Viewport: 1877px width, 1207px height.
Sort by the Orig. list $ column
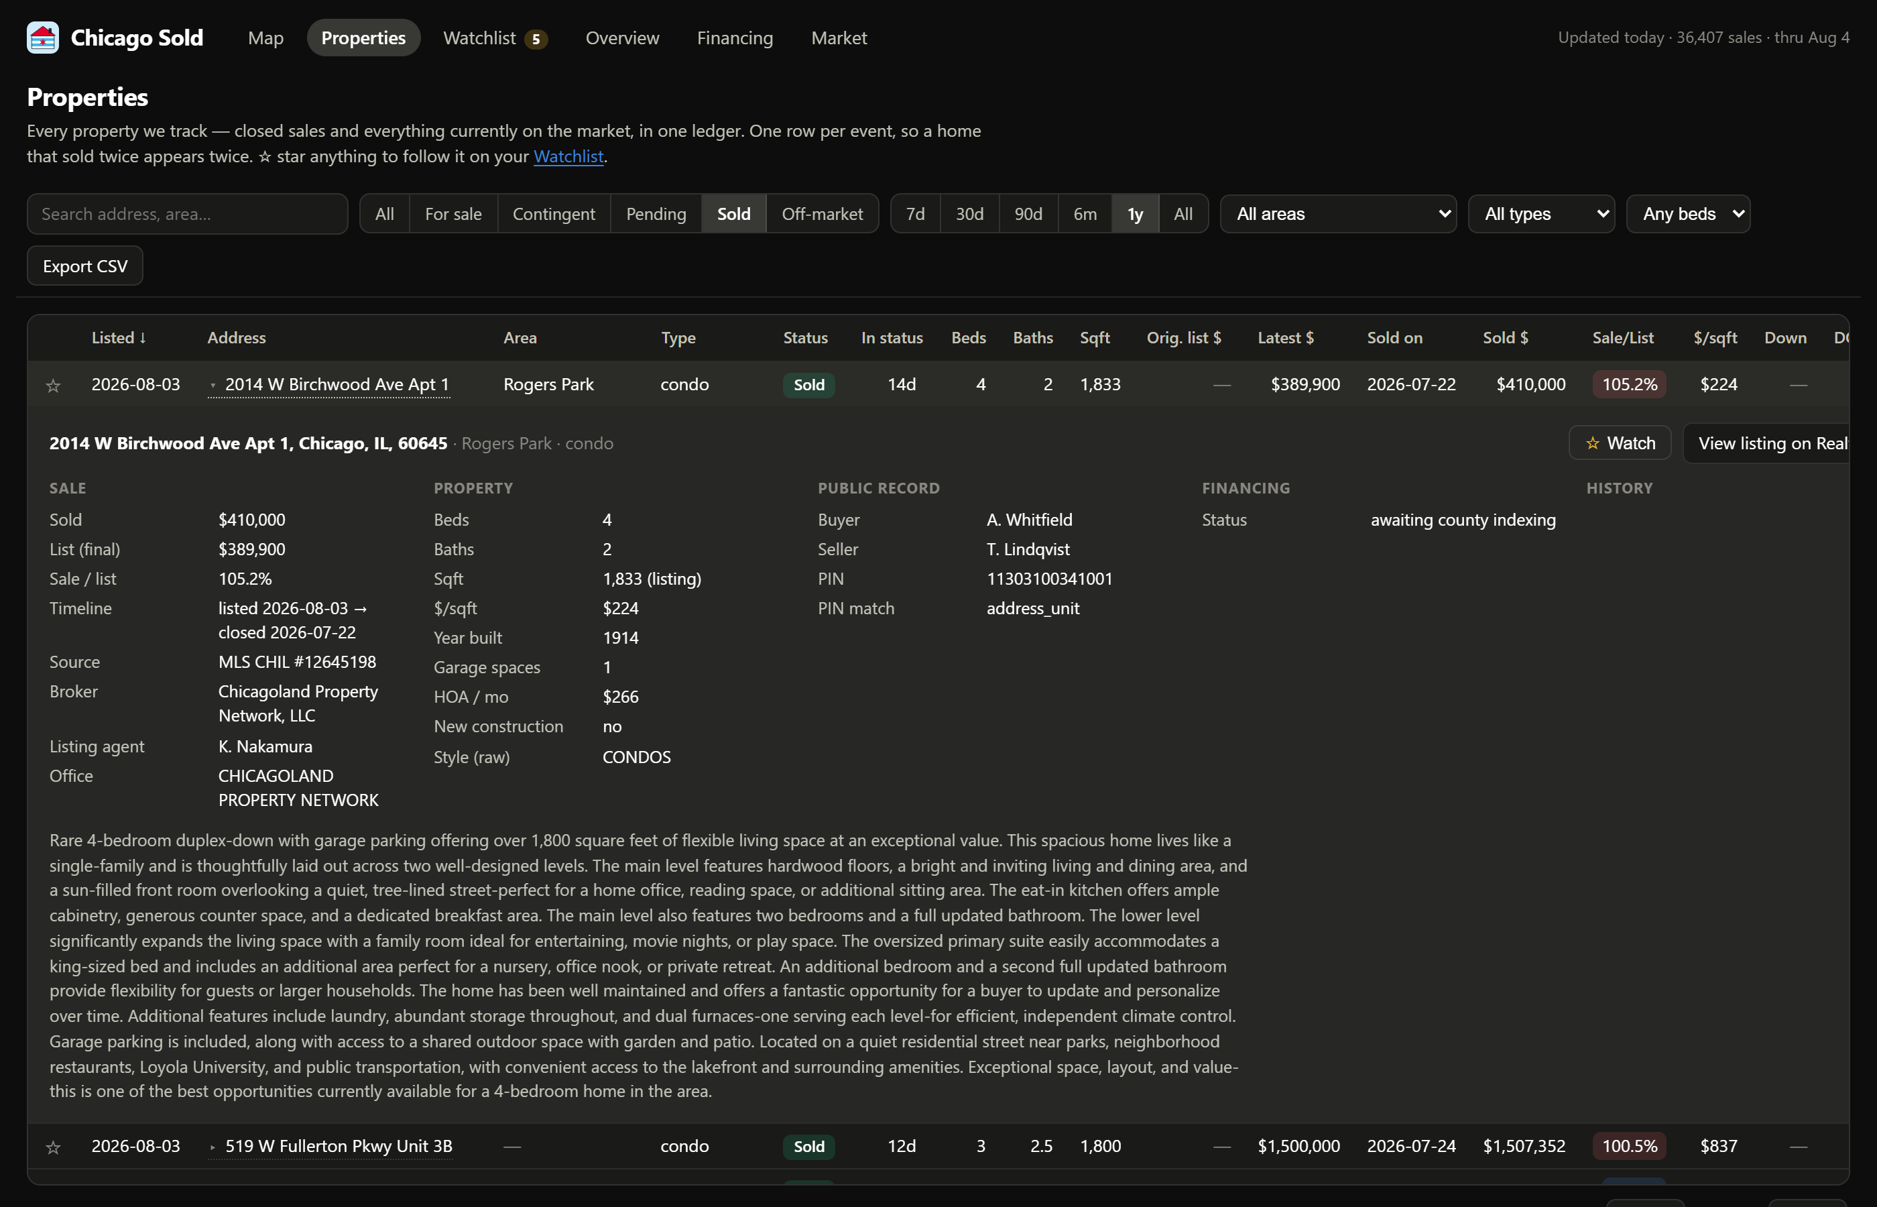point(1184,338)
